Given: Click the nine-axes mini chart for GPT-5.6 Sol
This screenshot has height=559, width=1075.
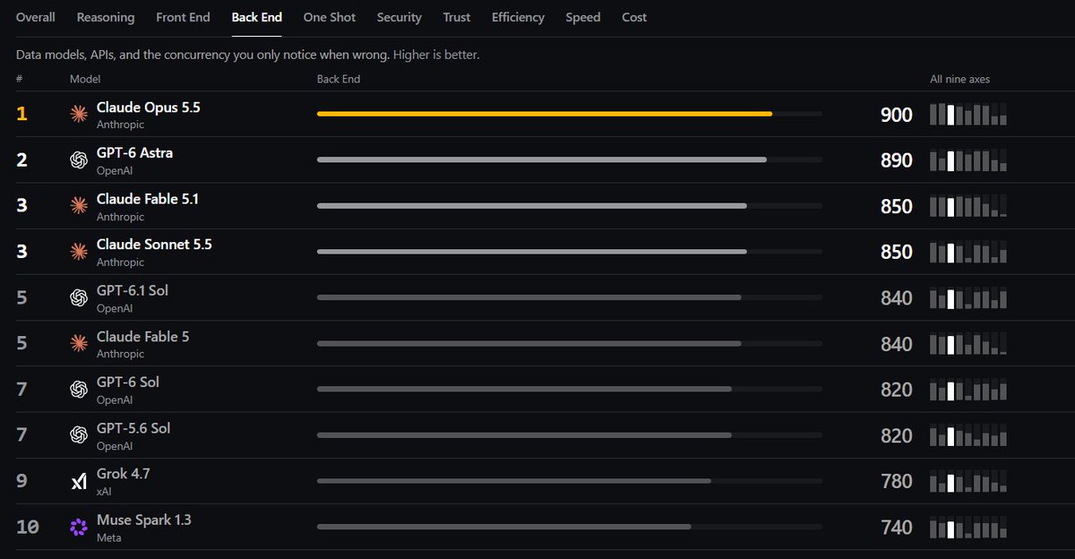Looking at the screenshot, I should pos(968,434).
